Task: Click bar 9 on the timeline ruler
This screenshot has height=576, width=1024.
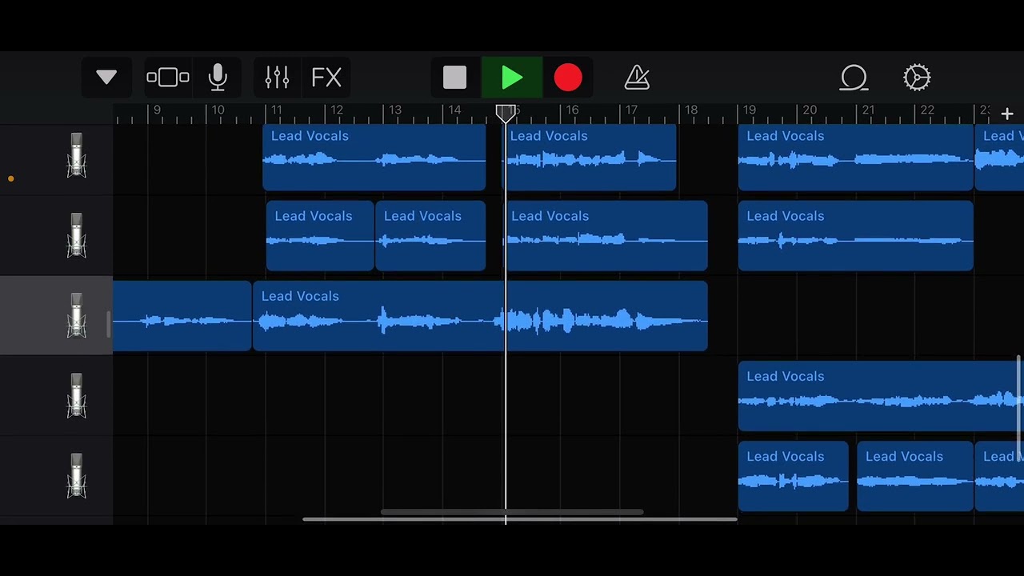Action: pos(157,110)
